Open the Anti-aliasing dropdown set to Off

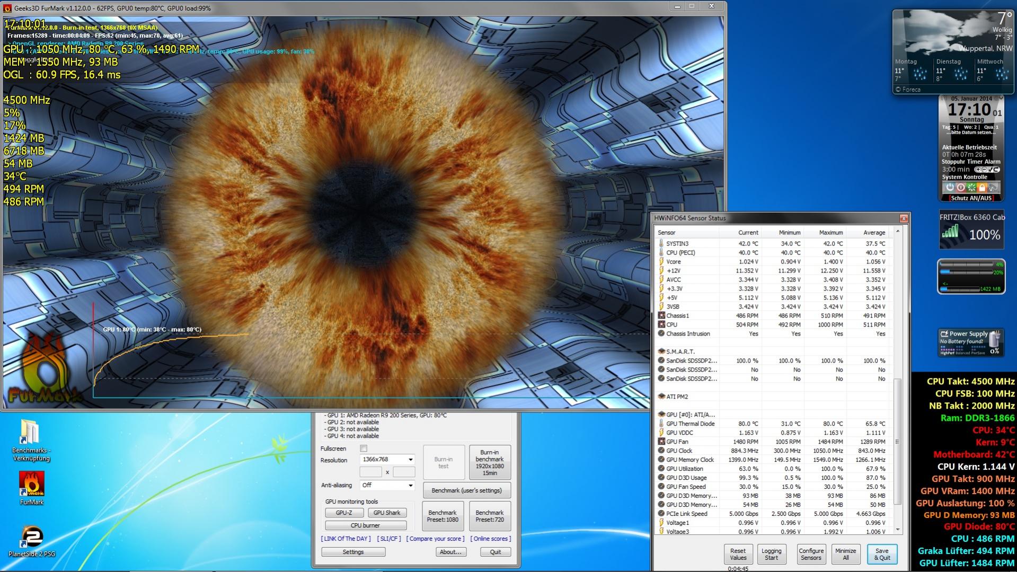(387, 485)
